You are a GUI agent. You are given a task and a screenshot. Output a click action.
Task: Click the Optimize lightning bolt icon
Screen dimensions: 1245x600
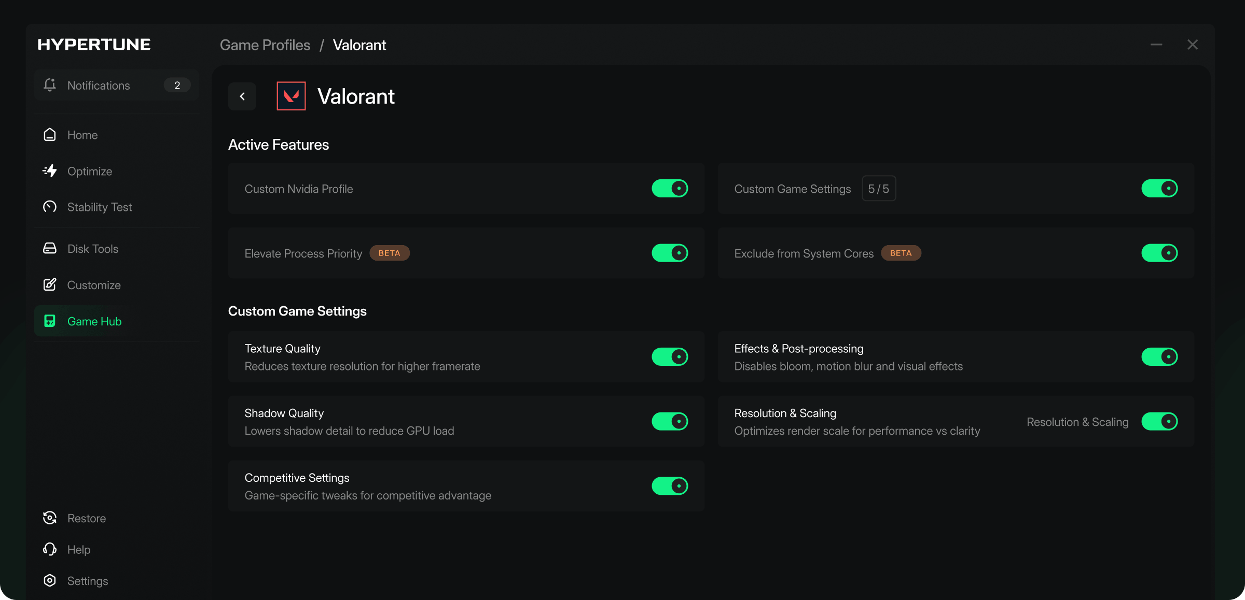pos(50,170)
